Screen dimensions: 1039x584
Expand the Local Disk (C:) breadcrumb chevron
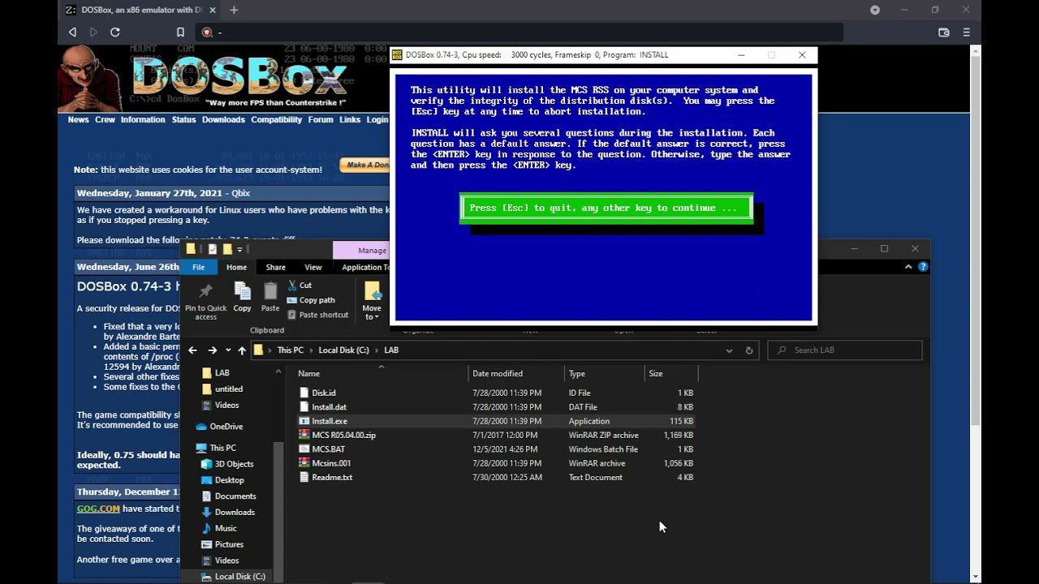tap(377, 350)
